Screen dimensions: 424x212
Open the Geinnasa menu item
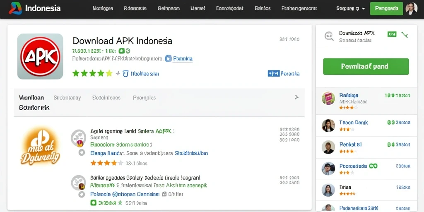pyautogui.click(x=169, y=8)
